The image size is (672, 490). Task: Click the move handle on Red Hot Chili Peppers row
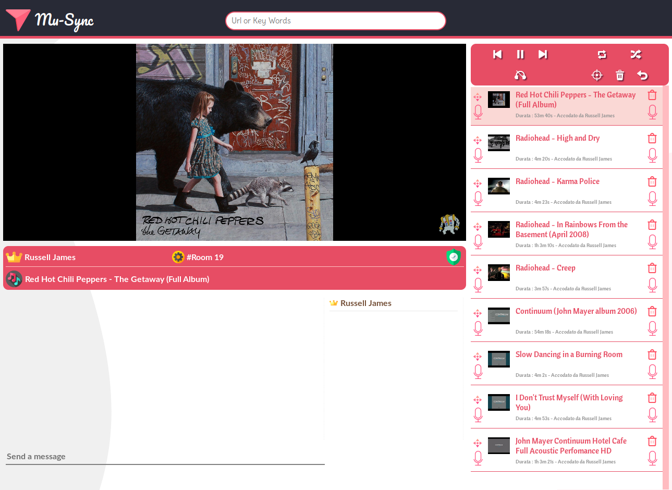[478, 97]
